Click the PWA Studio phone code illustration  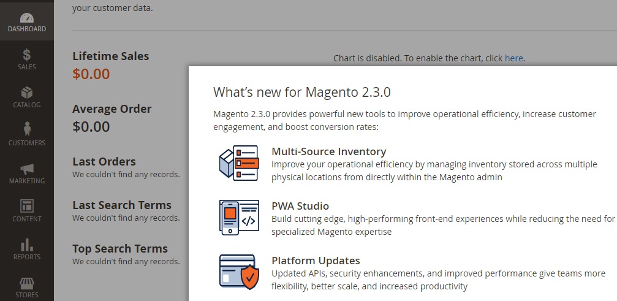point(239,218)
